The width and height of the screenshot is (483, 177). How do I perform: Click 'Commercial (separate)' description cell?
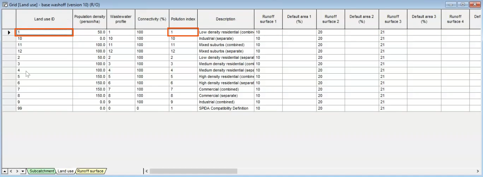coord(226,96)
